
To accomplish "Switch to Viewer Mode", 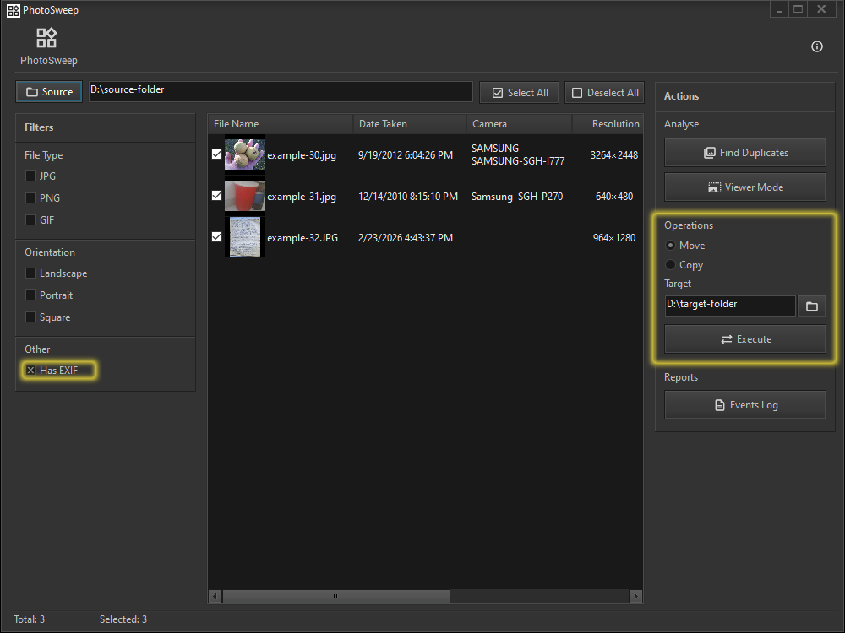I will [744, 187].
